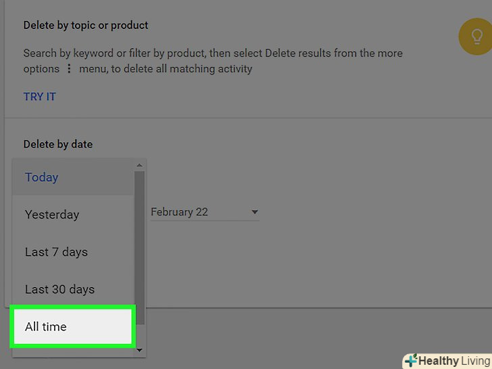The height and width of the screenshot is (369, 492).
Task: Click the Delete by topic or product heading
Action: click(x=86, y=25)
